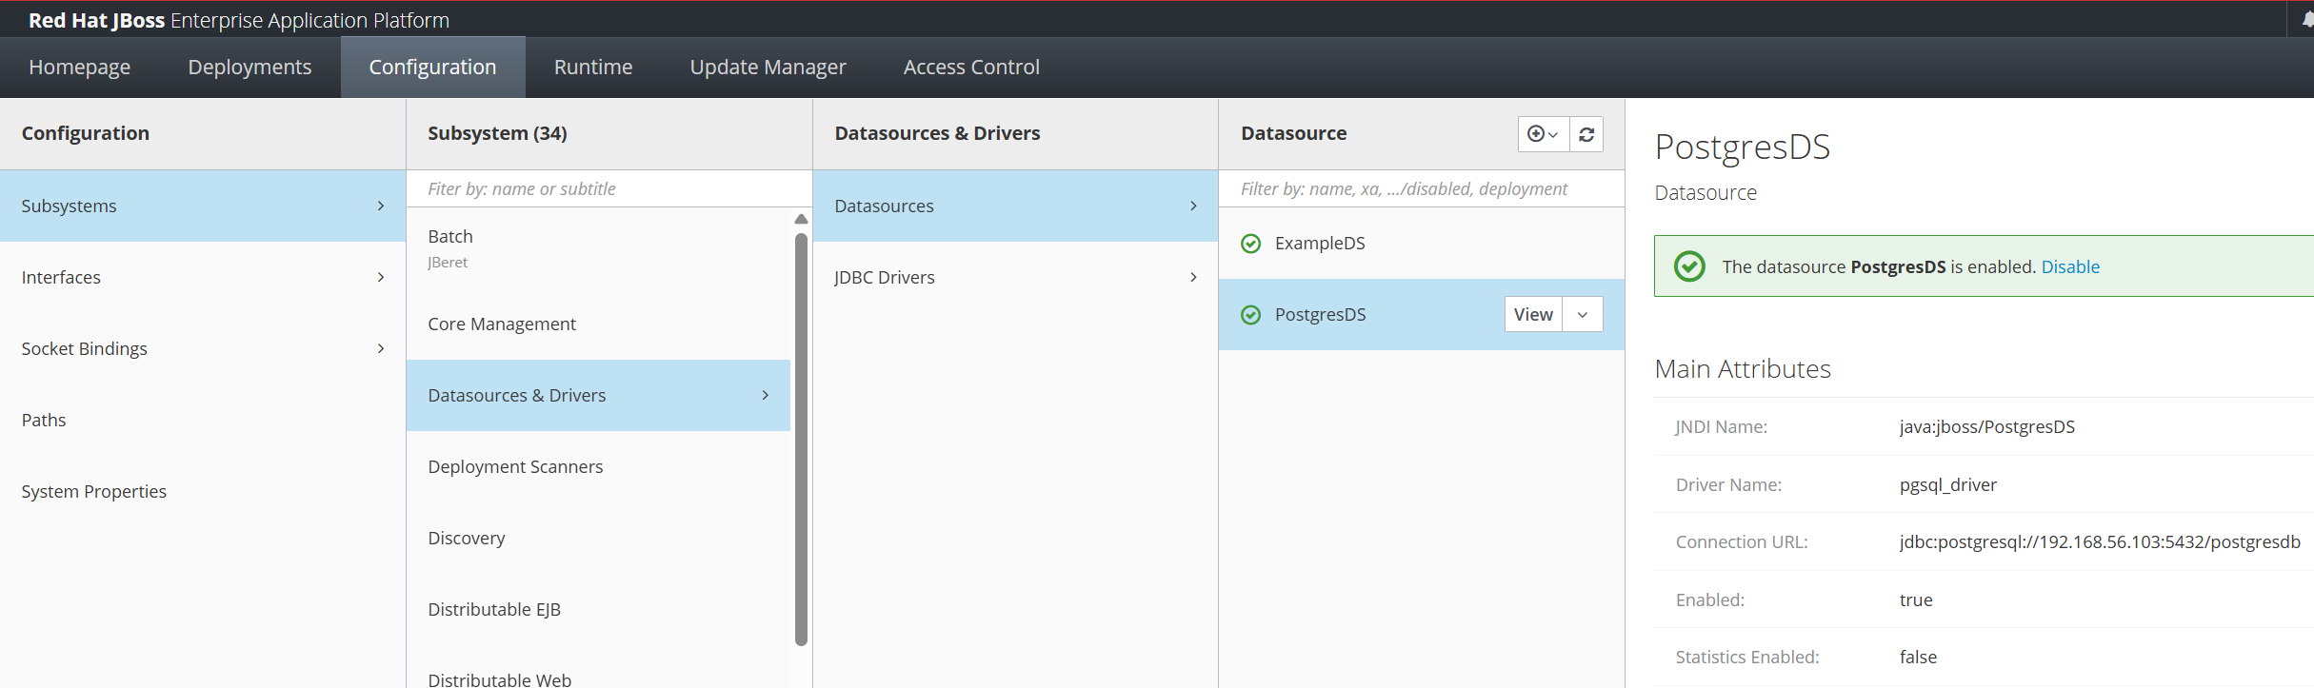The height and width of the screenshot is (688, 2314).
Task: Select System Properties item
Action: [203, 491]
